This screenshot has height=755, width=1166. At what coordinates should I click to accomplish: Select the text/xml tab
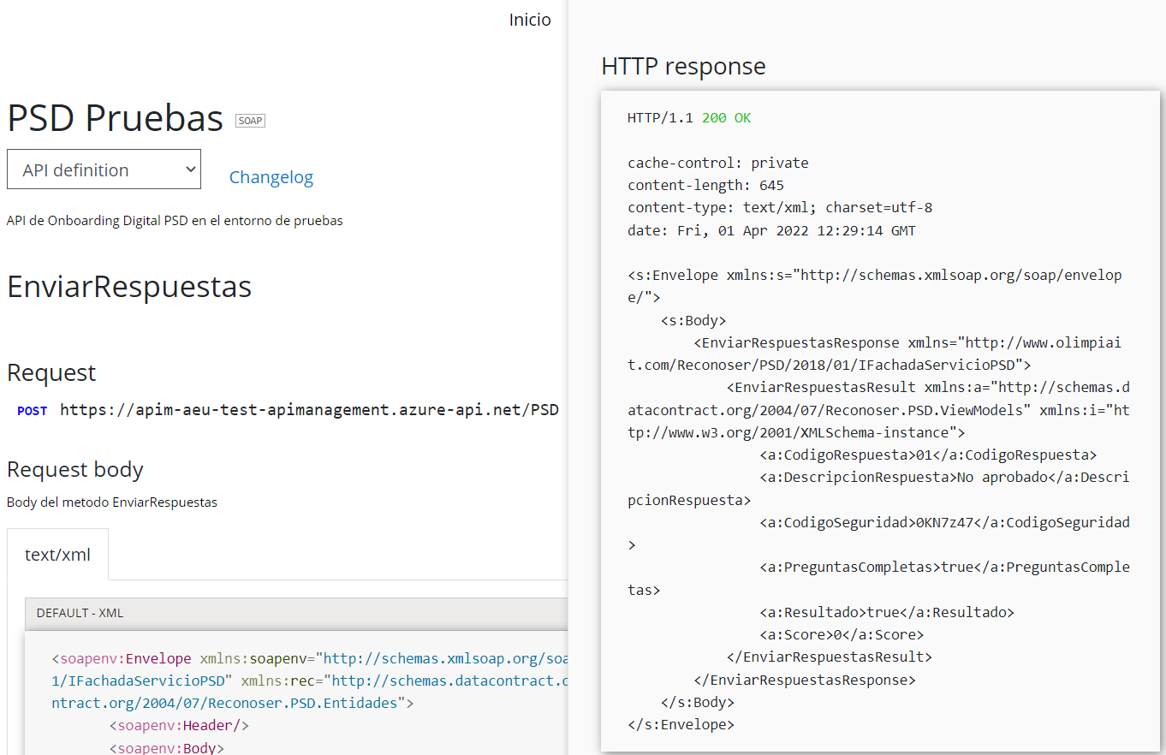coord(57,555)
